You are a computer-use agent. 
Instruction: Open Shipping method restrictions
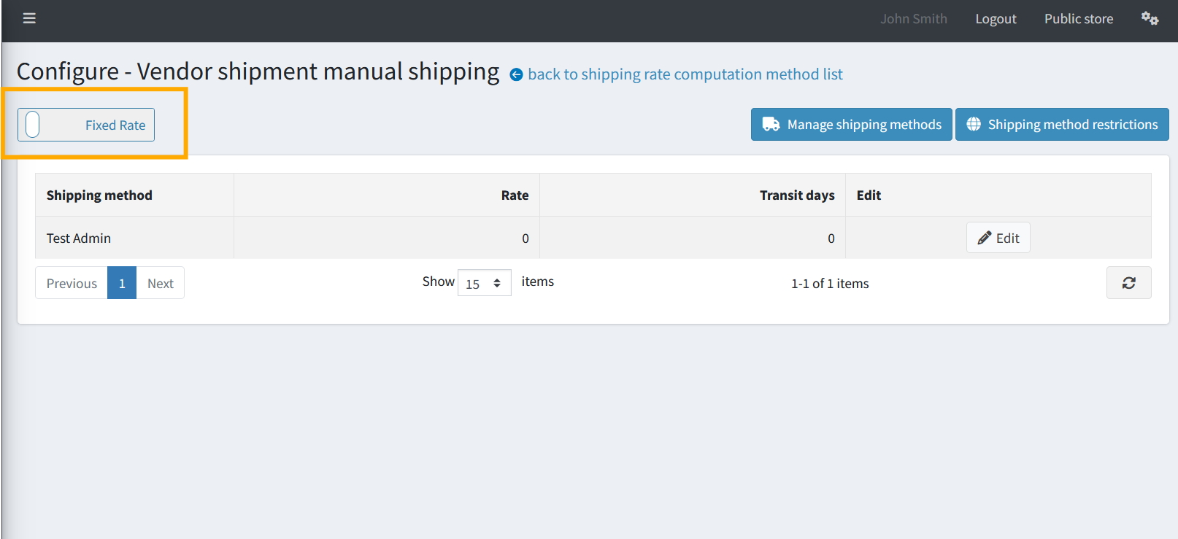point(1062,124)
